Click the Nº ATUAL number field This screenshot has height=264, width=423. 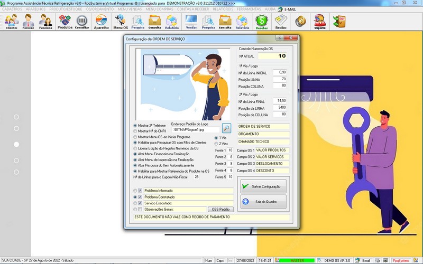[x=272, y=55]
